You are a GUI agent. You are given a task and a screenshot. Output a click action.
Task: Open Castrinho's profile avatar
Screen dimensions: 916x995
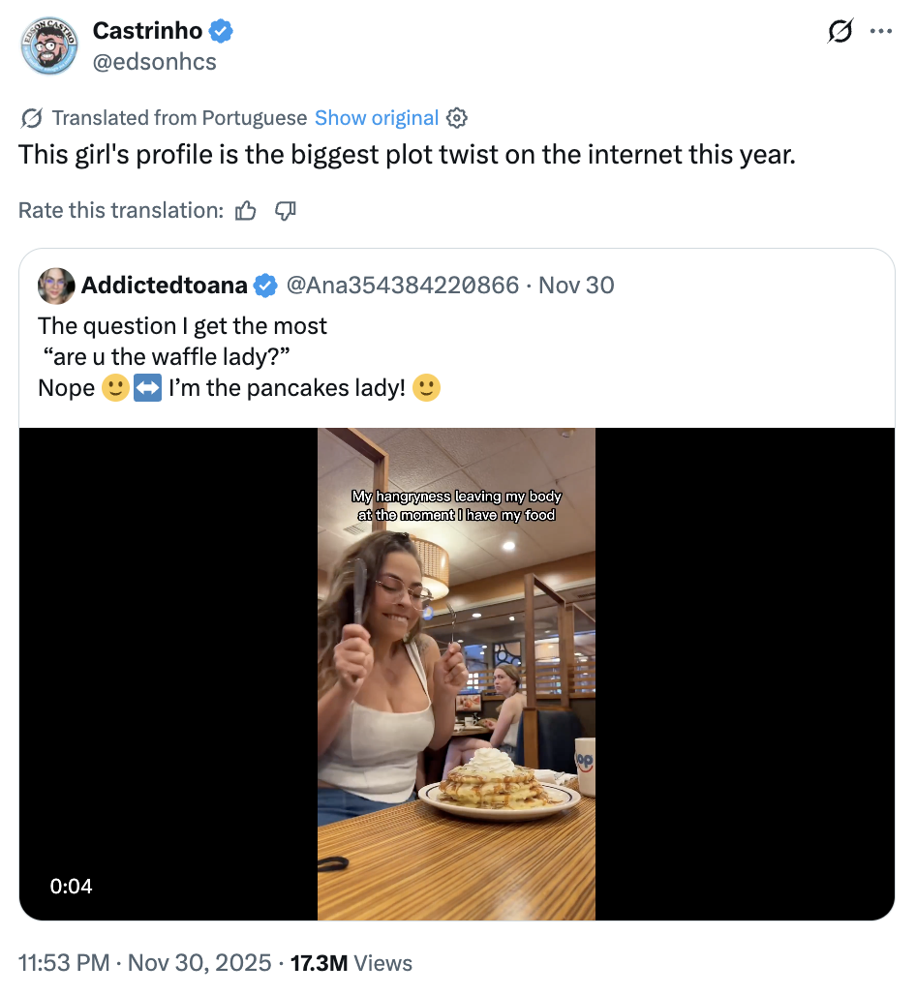point(49,45)
